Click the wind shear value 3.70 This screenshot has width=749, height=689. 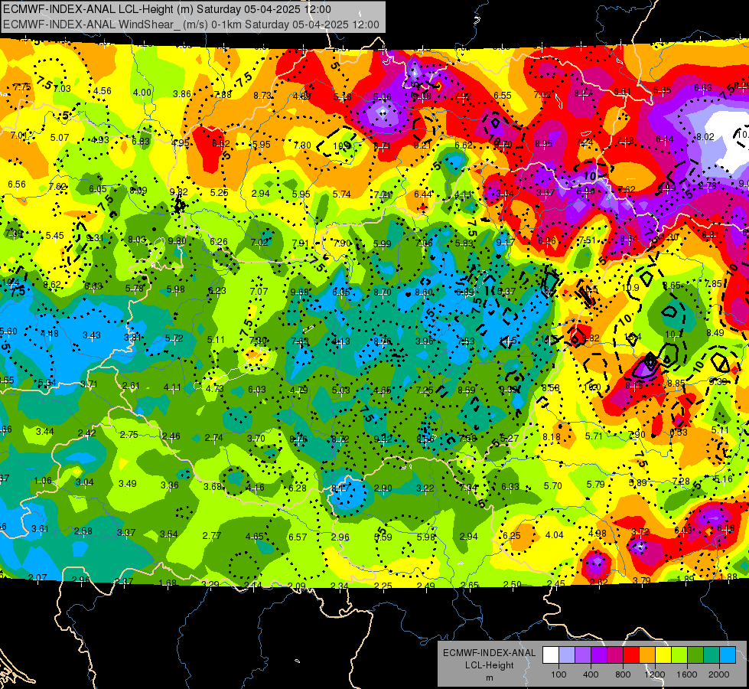click(256, 438)
